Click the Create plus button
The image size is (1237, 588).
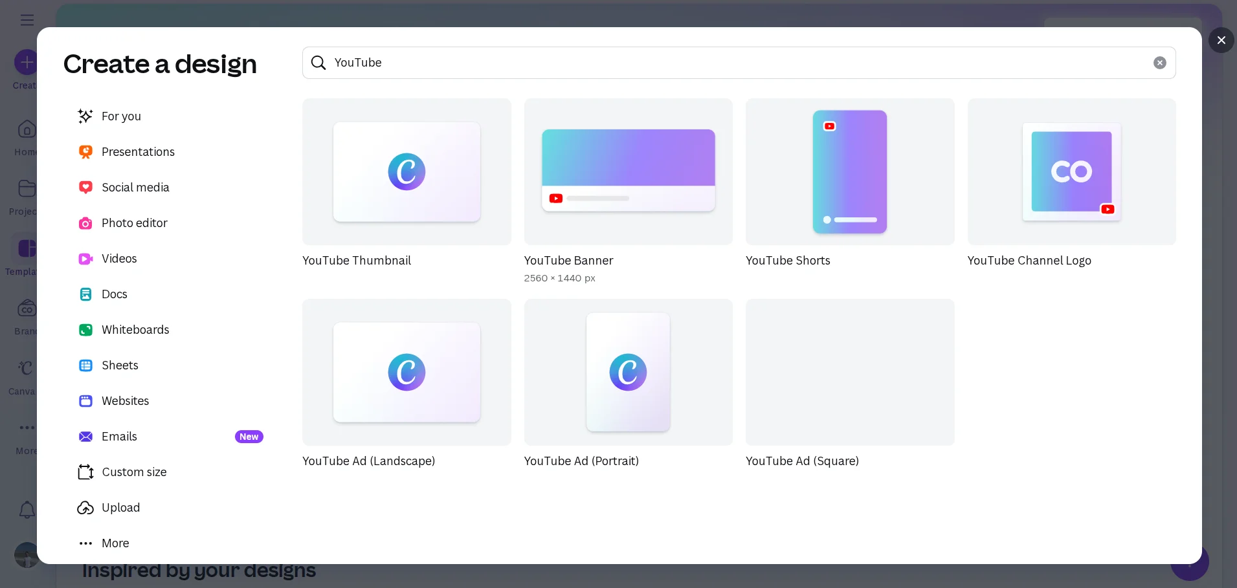pos(26,62)
